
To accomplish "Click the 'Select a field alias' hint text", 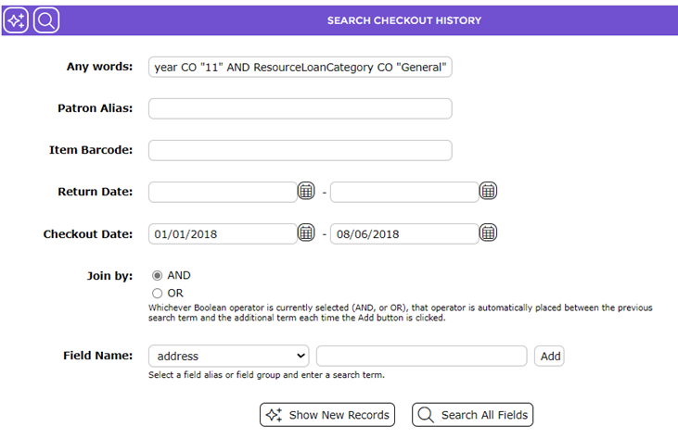I will (x=266, y=375).
